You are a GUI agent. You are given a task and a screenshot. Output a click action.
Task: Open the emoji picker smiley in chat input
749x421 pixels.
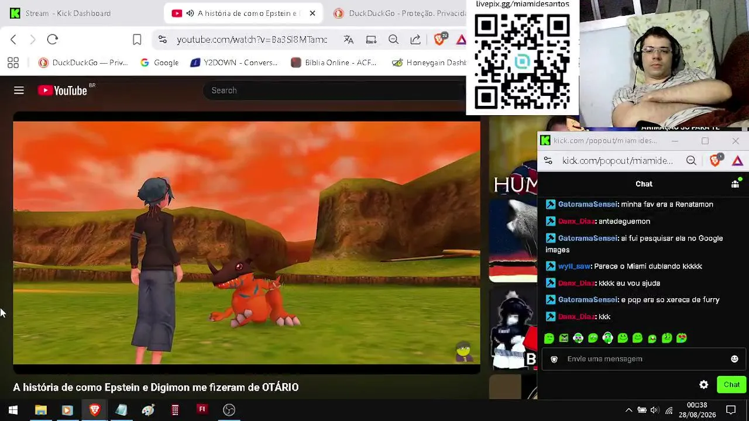point(734,359)
